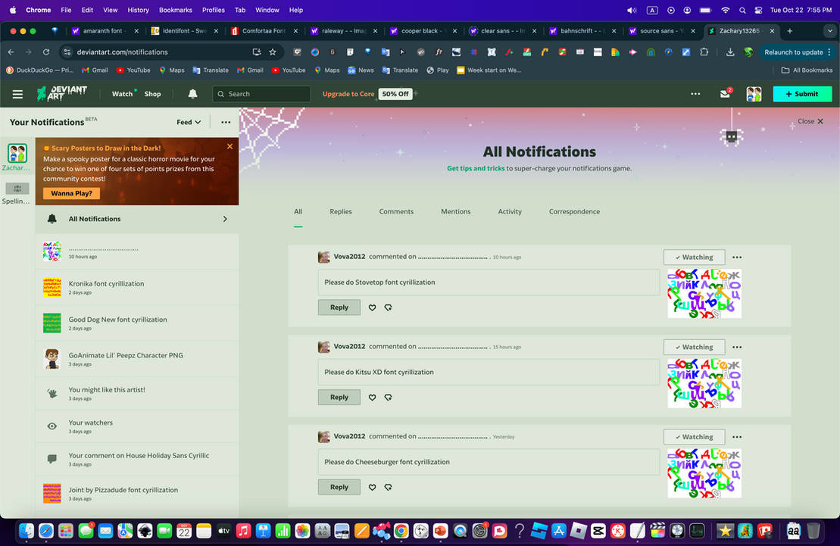Like the Stovetop font comment with heart
This screenshot has height=546, width=840.
pos(372,307)
